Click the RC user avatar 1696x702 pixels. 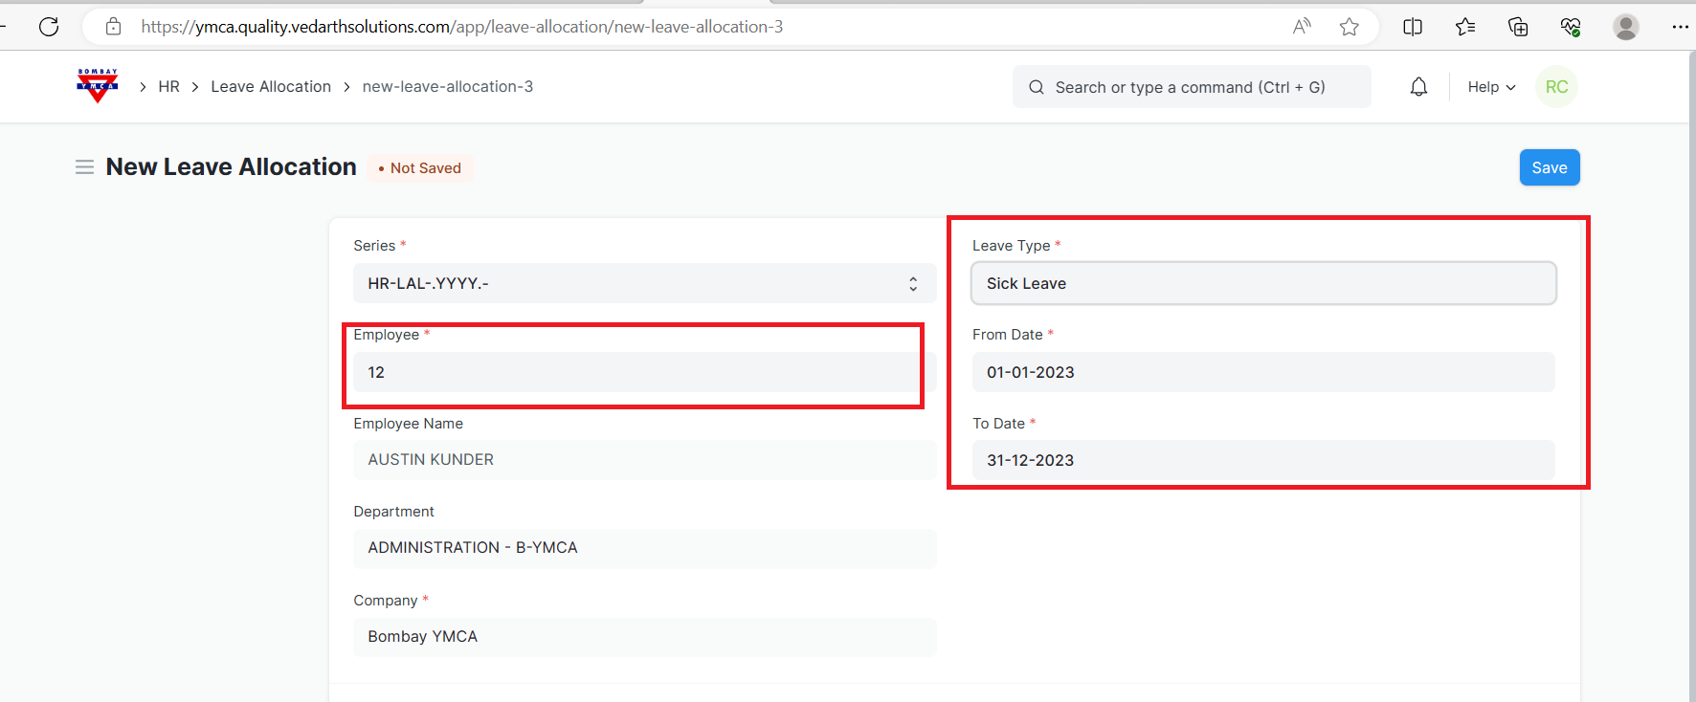click(x=1556, y=87)
